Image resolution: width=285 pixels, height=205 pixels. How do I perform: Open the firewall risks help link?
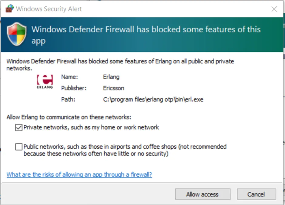[79, 175]
